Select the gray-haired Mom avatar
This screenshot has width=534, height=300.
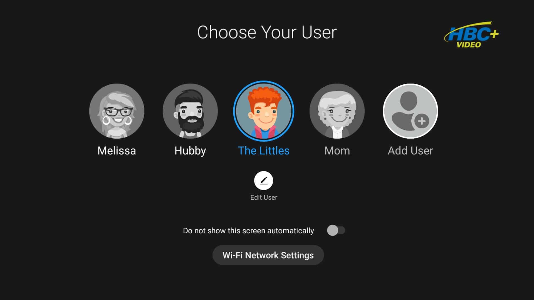[x=337, y=111]
